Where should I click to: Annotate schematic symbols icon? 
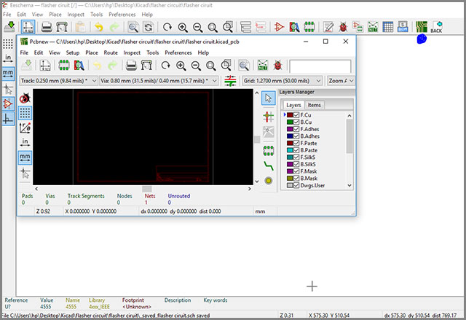[328, 27]
